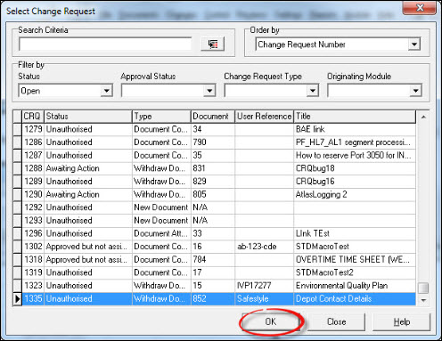Expand the Status filter dropdown
Image resolution: width=442 pixels, height=341 pixels.
tap(106, 90)
